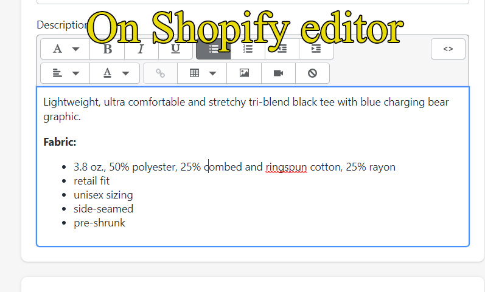Open the text alignment dropdown
The image size is (485, 292).
point(65,73)
